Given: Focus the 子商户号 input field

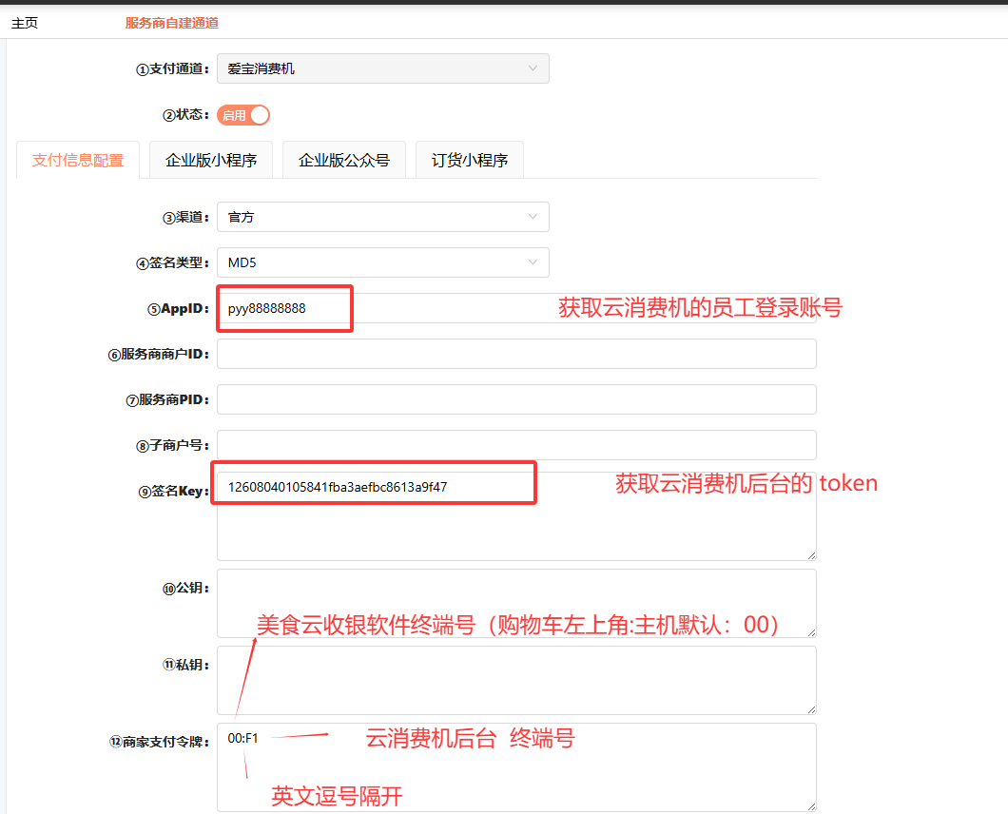Looking at the screenshot, I should click(516, 445).
